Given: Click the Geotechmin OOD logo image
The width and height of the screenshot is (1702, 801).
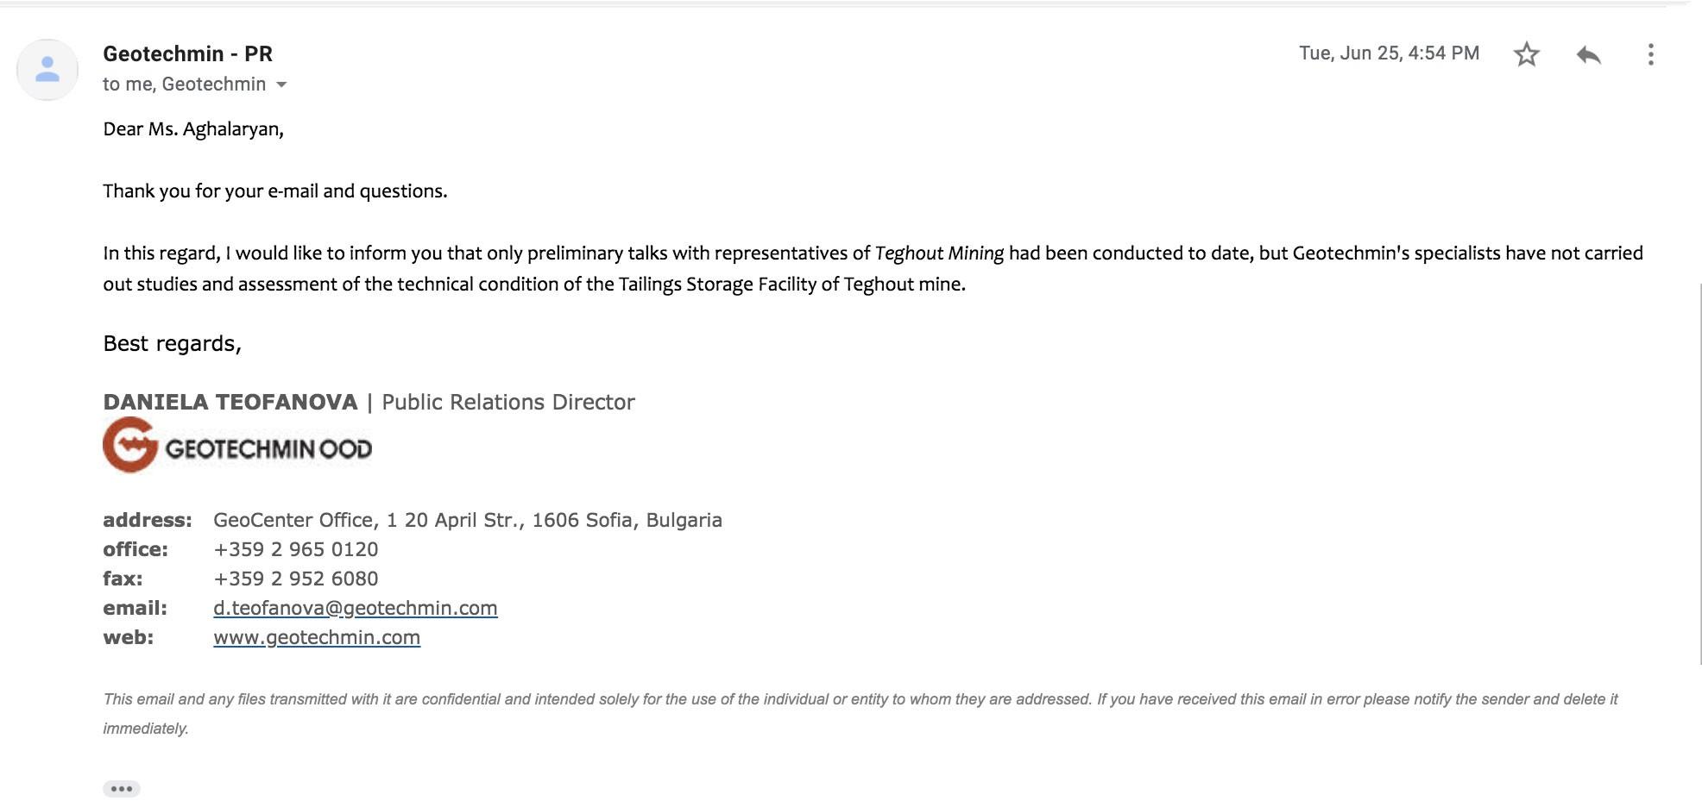Looking at the screenshot, I should point(237,445).
